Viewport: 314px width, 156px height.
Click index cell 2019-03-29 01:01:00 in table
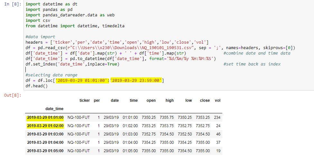coord(45,117)
